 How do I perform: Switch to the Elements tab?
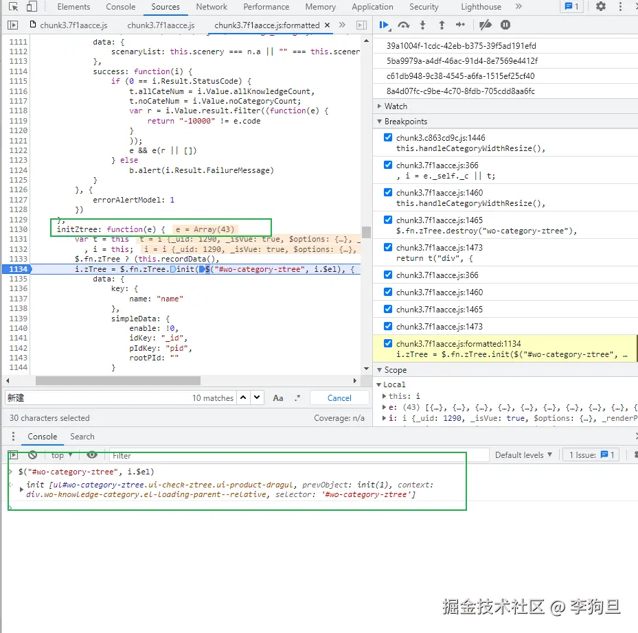73,7
